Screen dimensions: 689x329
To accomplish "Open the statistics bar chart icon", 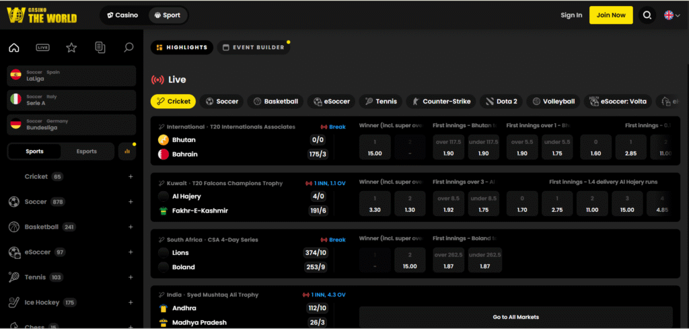I will point(127,151).
